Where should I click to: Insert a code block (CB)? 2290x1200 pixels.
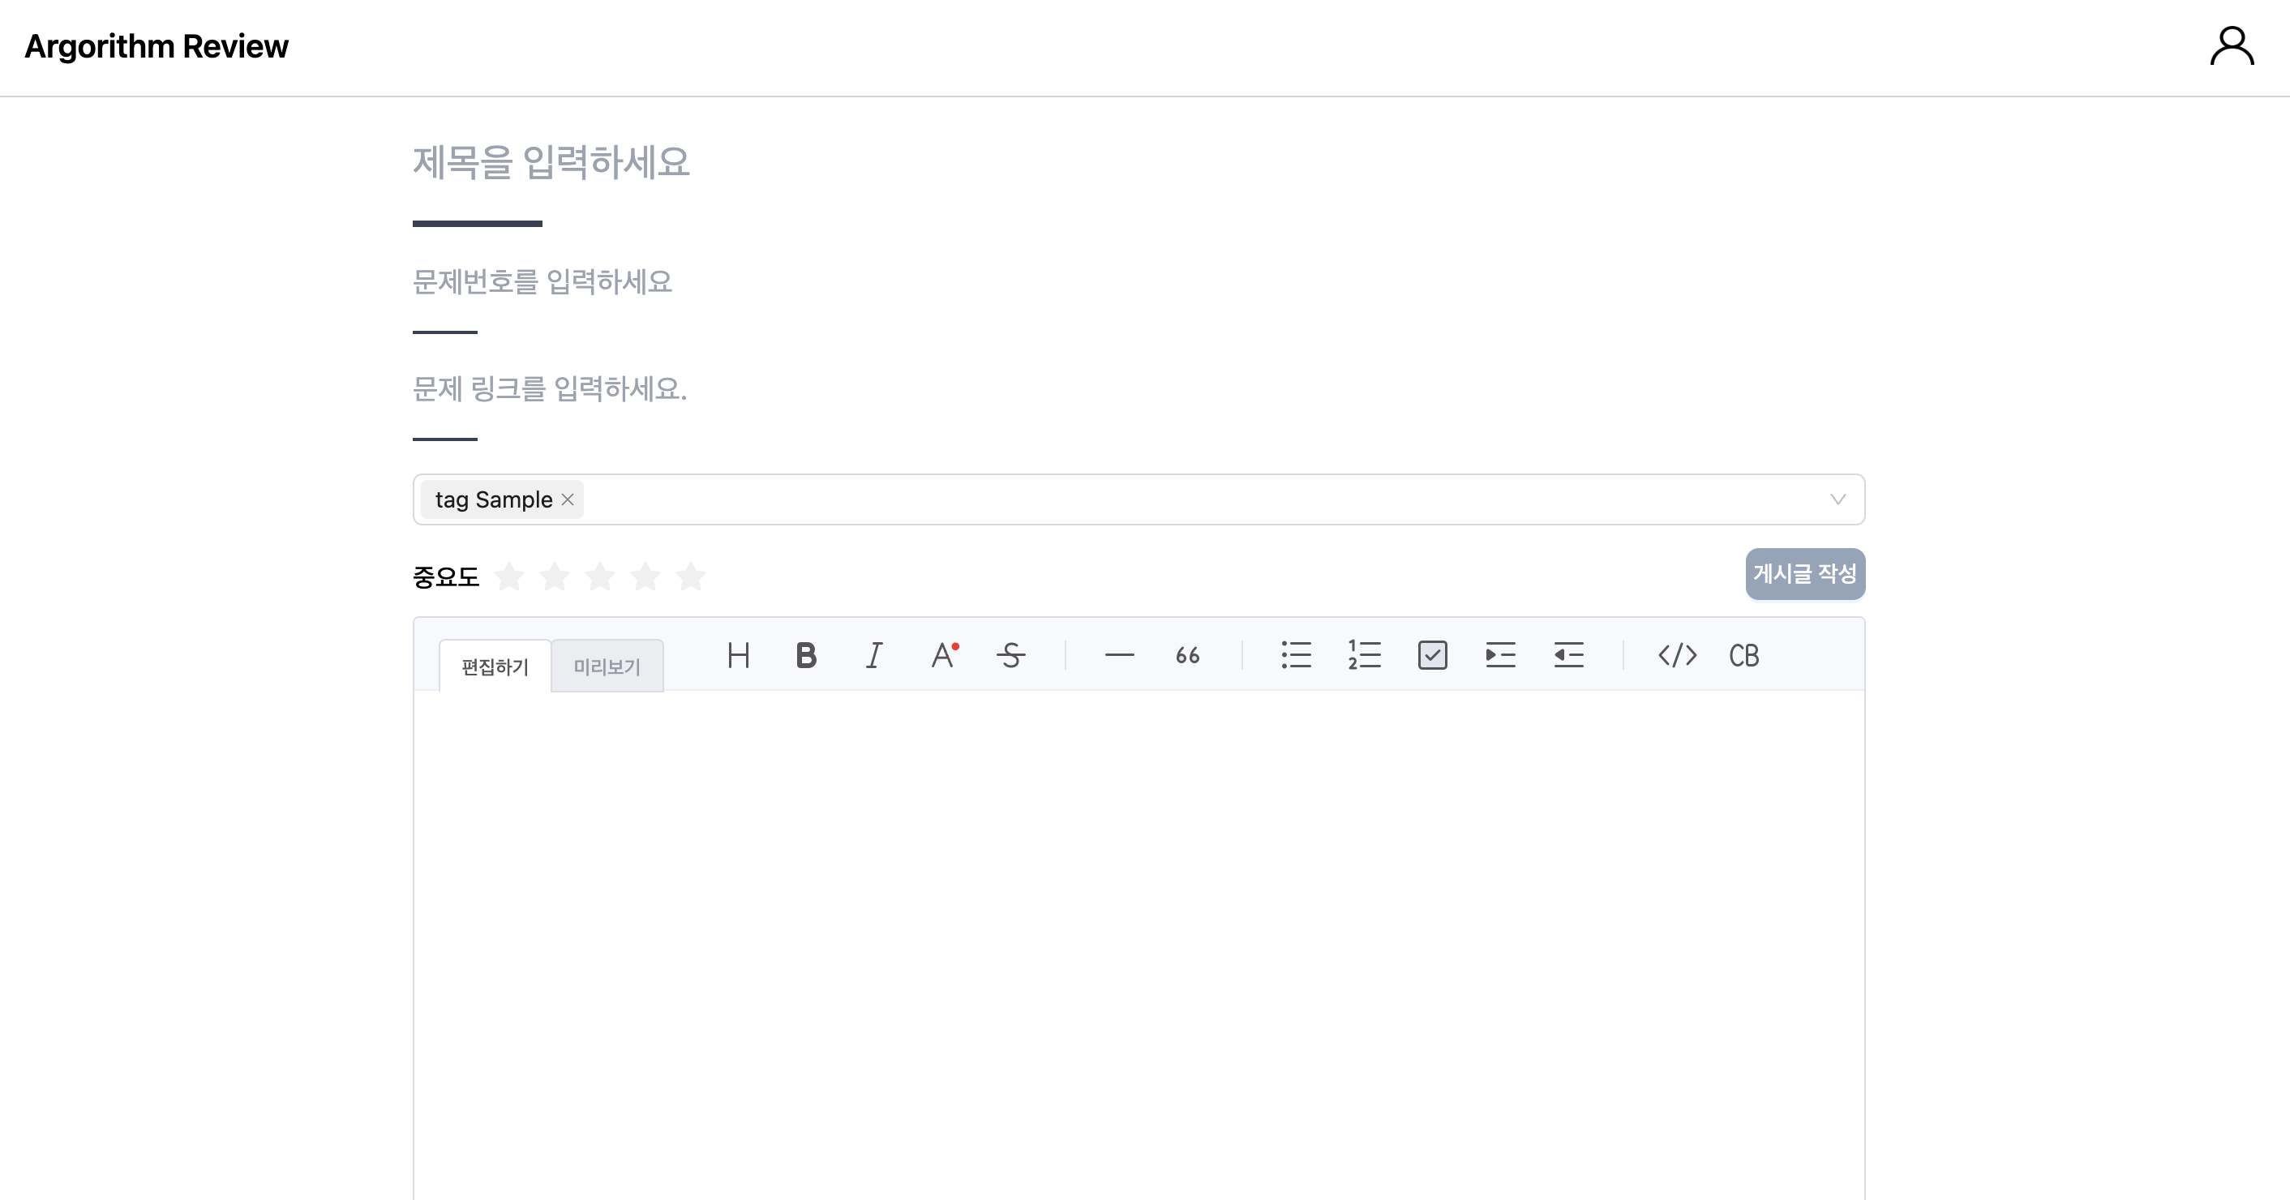1744,655
